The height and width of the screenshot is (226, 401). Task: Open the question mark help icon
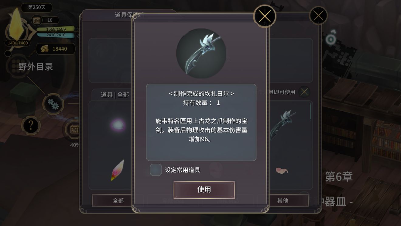(x=31, y=125)
